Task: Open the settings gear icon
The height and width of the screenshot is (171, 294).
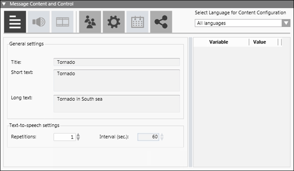Action: pyautogui.click(x=114, y=22)
